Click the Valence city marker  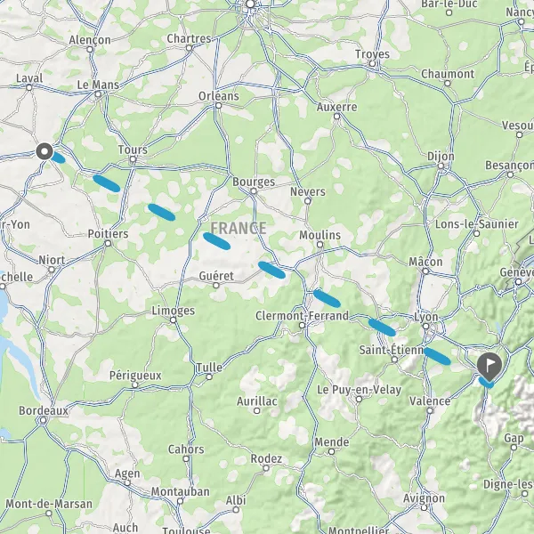(x=430, y=410)
